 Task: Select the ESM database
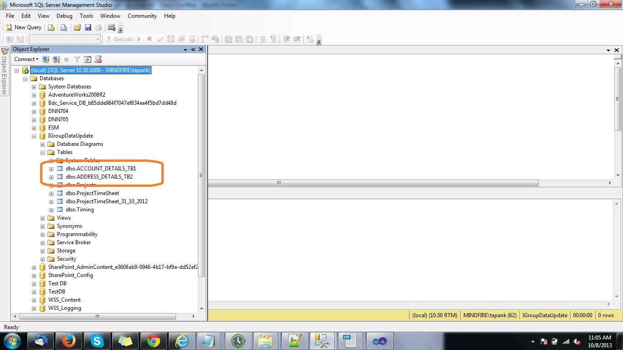(x=53, y=128)
